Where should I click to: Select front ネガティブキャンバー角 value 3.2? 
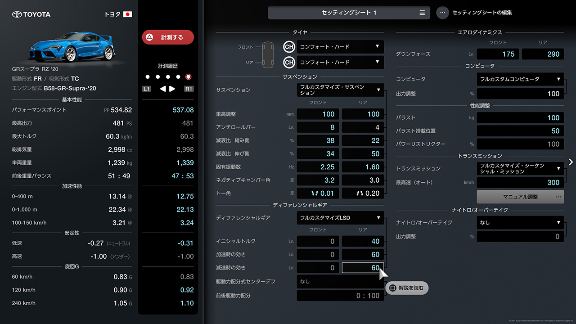318,180
